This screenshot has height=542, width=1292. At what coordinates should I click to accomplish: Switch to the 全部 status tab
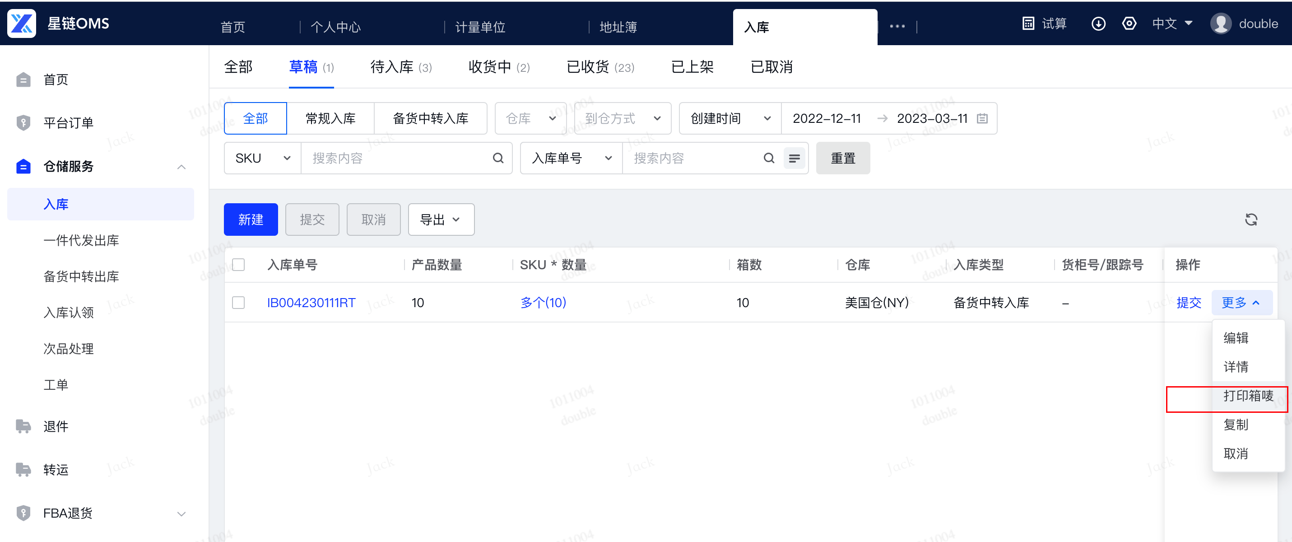pos(238,67)
